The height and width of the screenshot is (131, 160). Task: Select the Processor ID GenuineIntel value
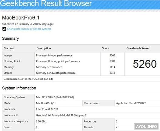pyautogui.click(x=61, y=115)
